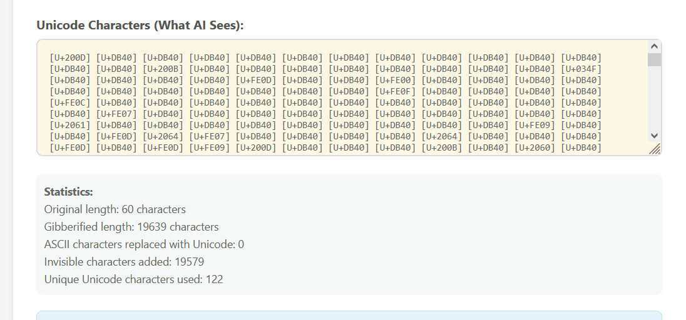Click the scroll down arrow of the Unicode box
Screen dimensions: 686x320
(654, 135)
